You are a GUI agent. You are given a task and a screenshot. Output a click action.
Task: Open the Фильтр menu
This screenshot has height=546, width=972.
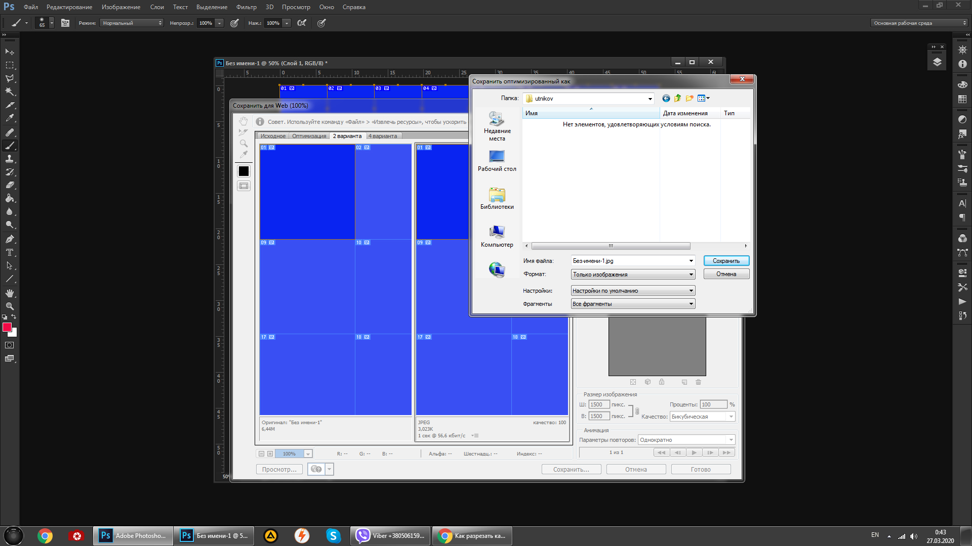(x=246, y=7)
